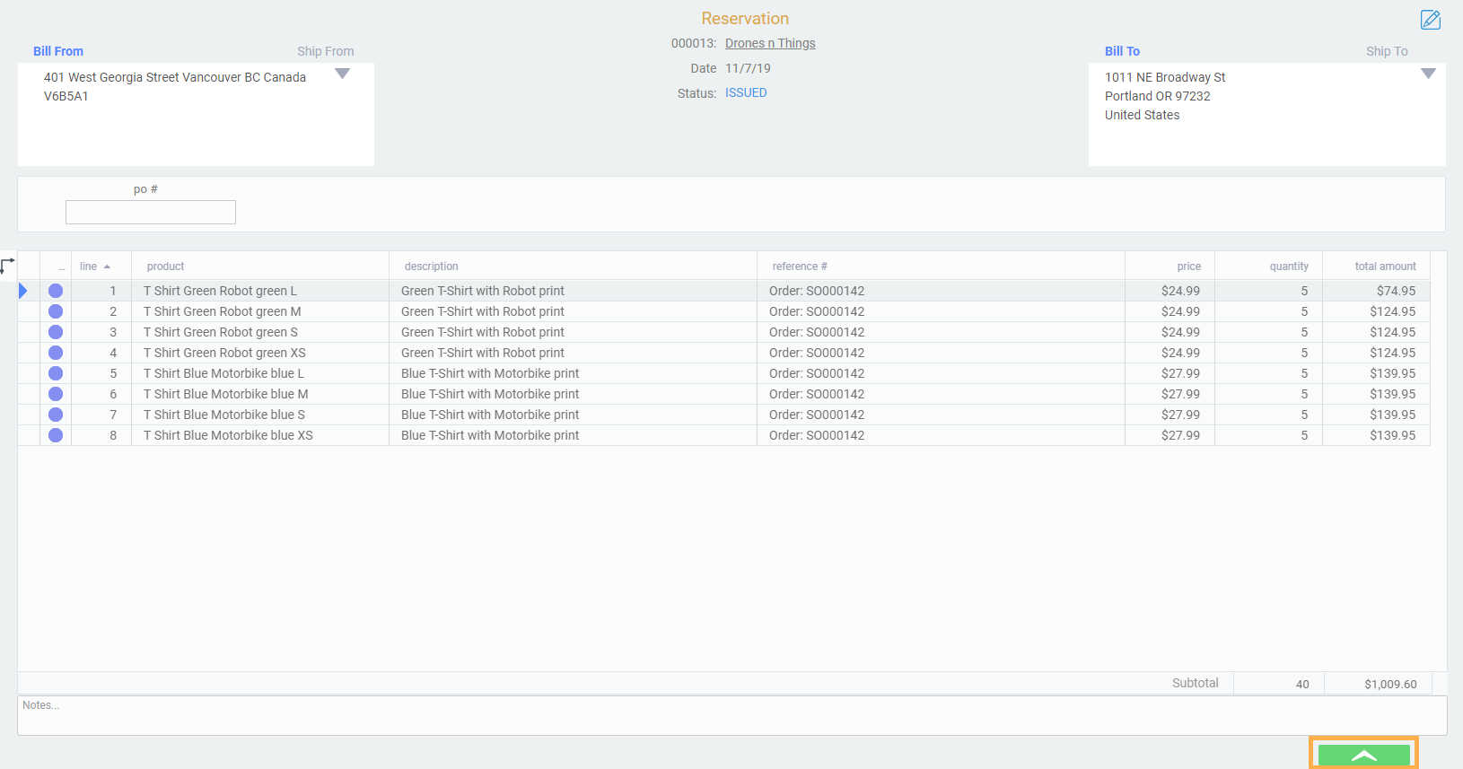Click the price column header
This screenshot has width=1463, height=769.
coord(1188,267)
